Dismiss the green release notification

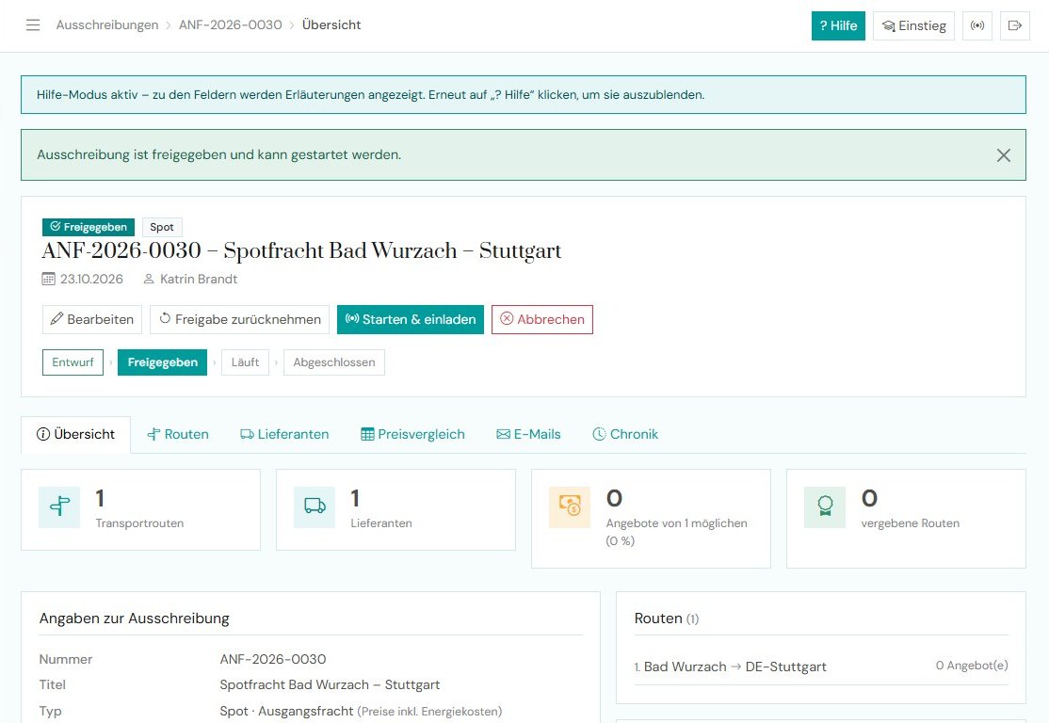pos(1004,155)
